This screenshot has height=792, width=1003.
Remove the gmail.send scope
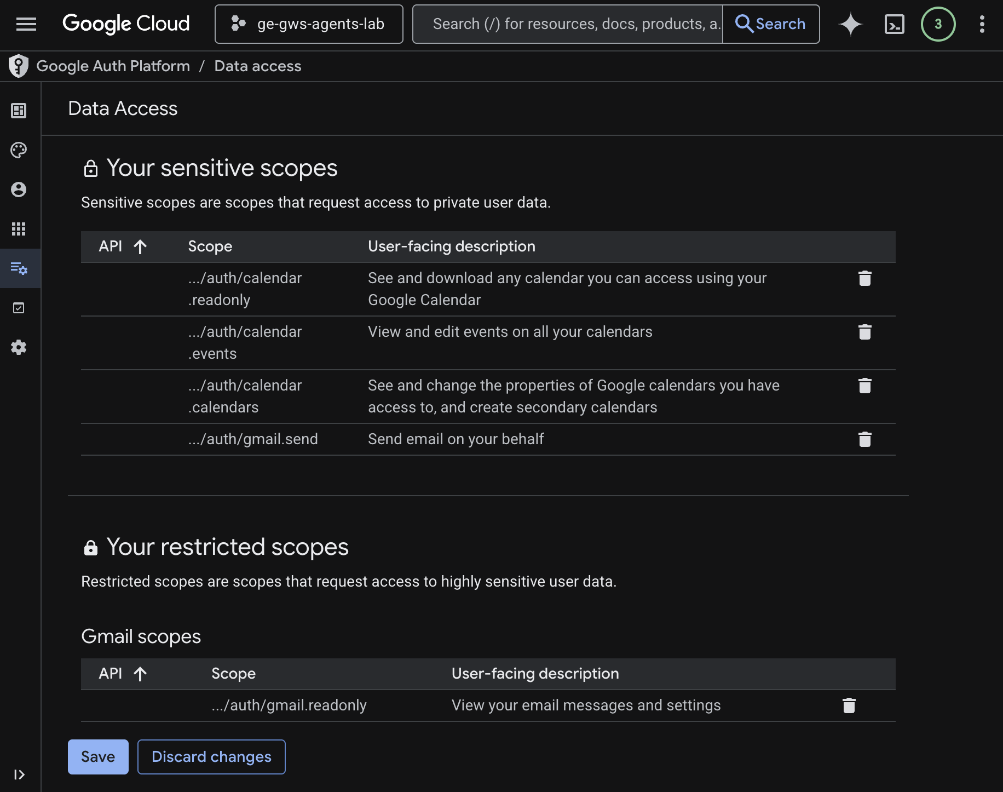[864, 440]
